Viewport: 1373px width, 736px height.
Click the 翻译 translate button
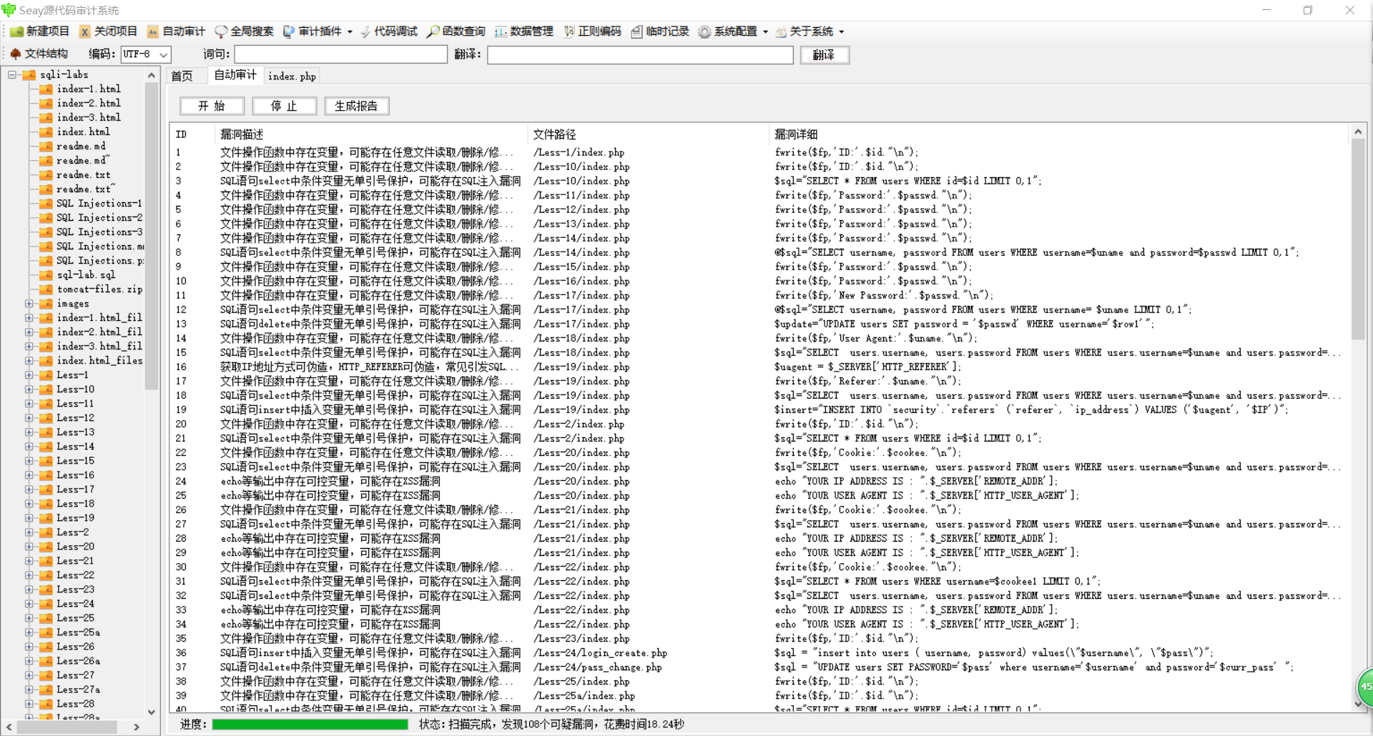pos(824,54)
